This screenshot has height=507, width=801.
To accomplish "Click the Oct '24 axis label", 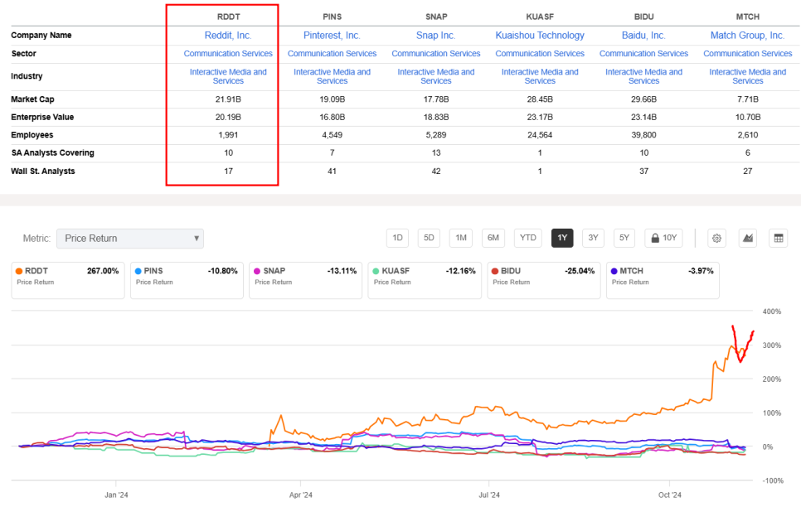I will point(670,495).
